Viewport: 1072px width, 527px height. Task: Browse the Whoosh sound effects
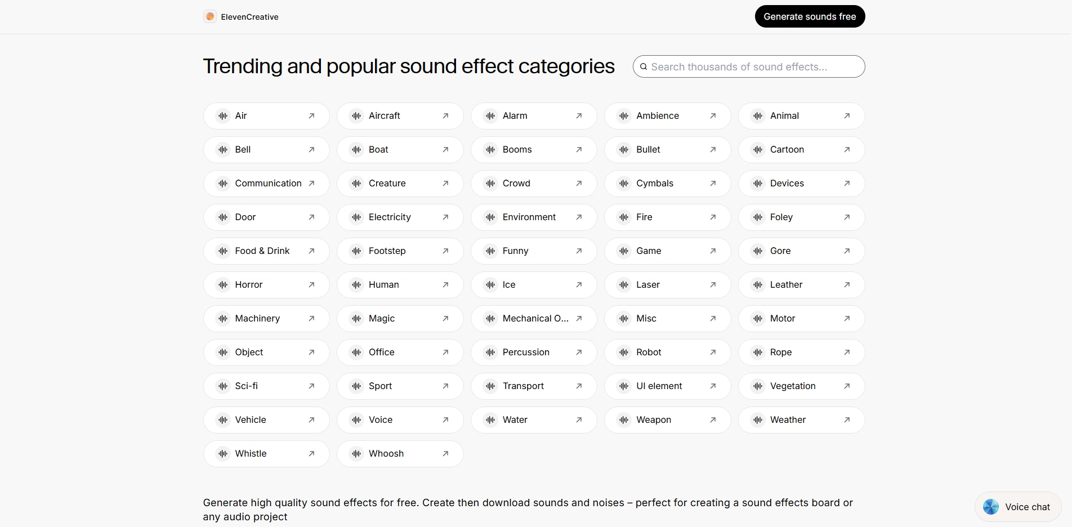[x=400, y=454]
